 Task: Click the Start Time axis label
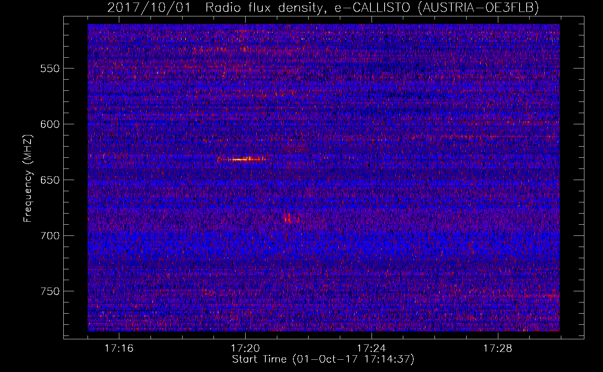pyautogui.click(x=323, y=359)
